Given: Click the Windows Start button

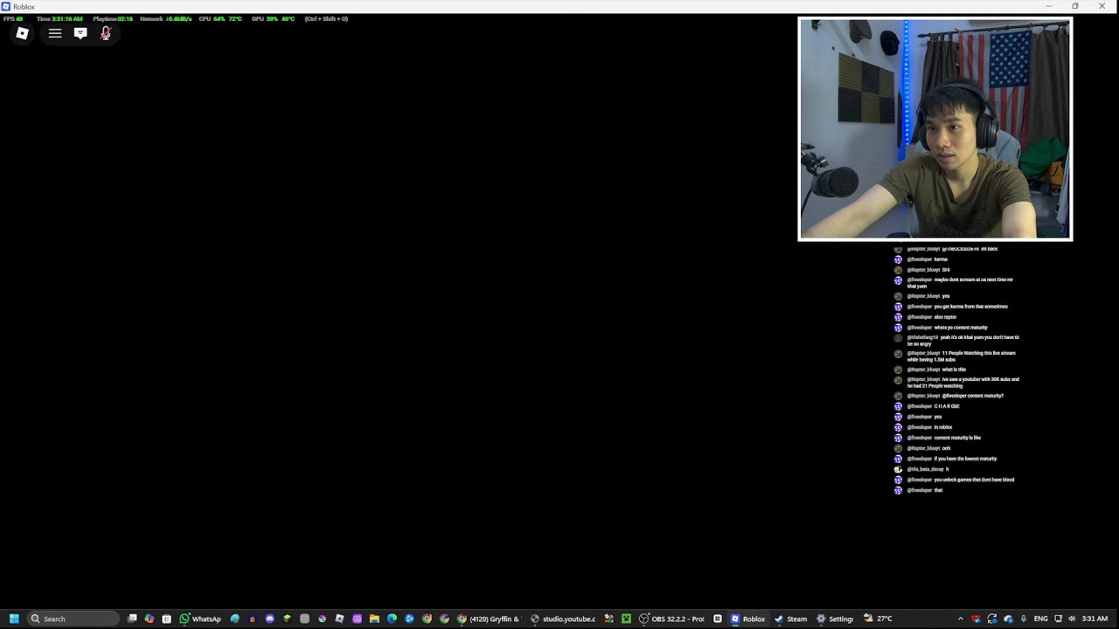Looking at the screenshot, I should 14,619.
